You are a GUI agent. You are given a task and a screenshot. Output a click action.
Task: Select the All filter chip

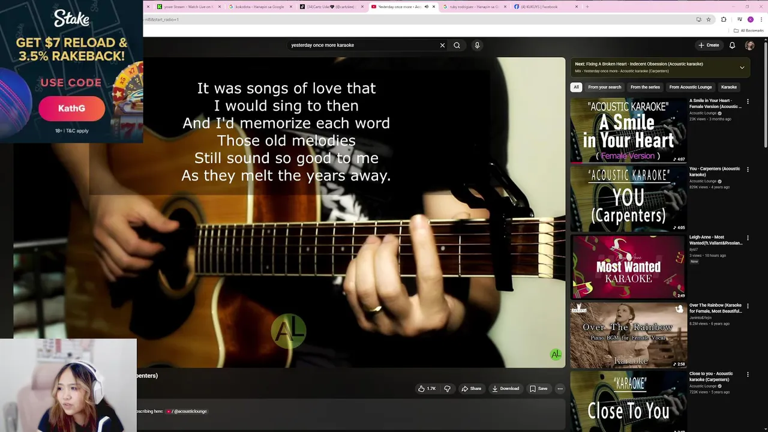576,87
